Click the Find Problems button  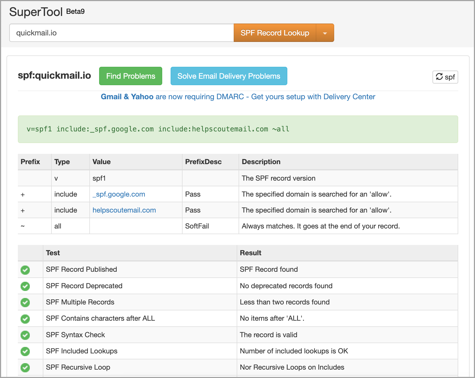tap(131, 76)
